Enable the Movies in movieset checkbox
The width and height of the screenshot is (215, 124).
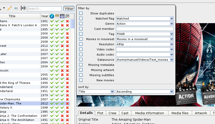pyautogui.click(x=81, y=39)
